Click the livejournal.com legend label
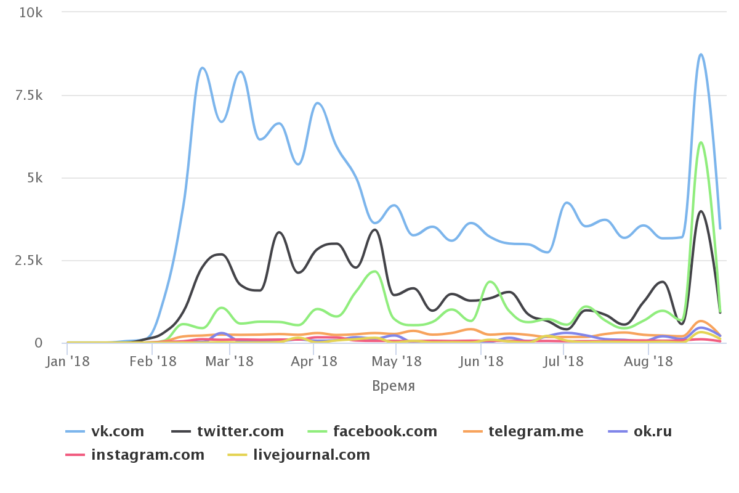Screen dimensions: 739x493 point(312,455)
